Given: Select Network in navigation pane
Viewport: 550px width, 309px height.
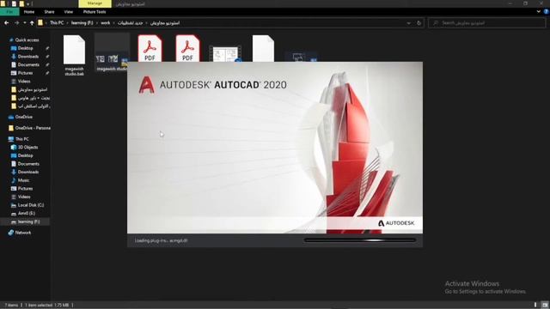Looking at the screenshot, I should pos(20,233).
